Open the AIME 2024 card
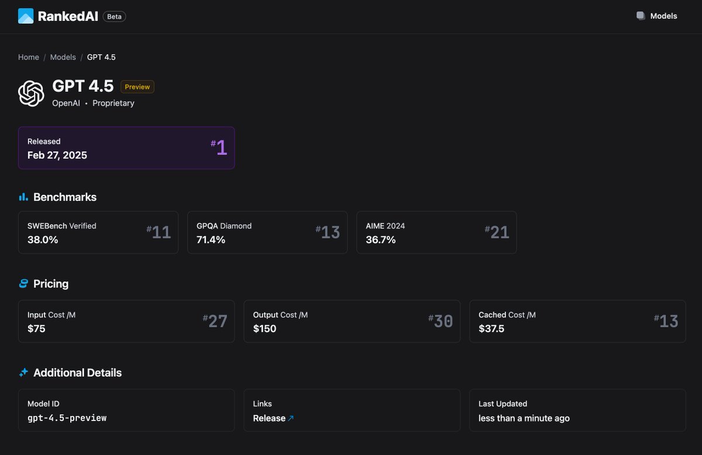This screenshot has width=702, height=455. (436, 232)
